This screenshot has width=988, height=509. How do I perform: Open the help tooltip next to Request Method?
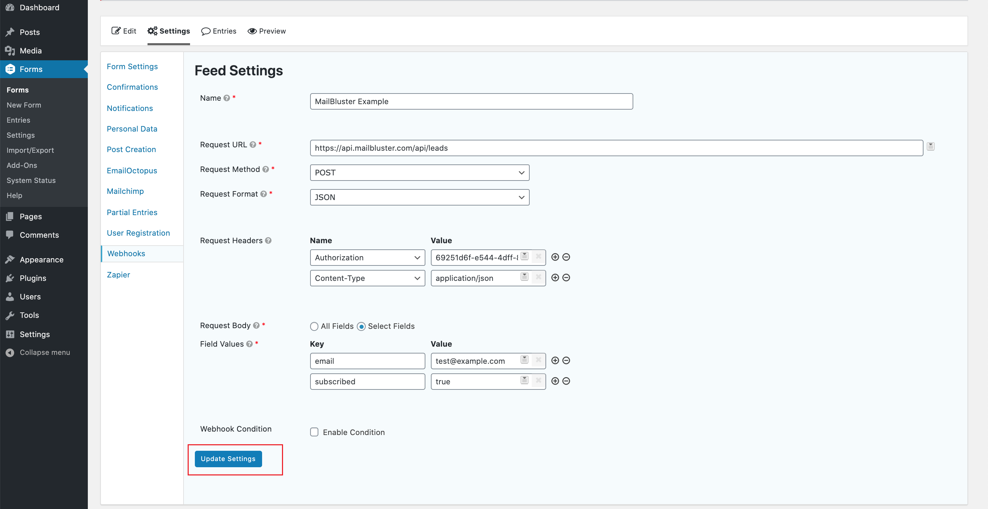[266, 169]
